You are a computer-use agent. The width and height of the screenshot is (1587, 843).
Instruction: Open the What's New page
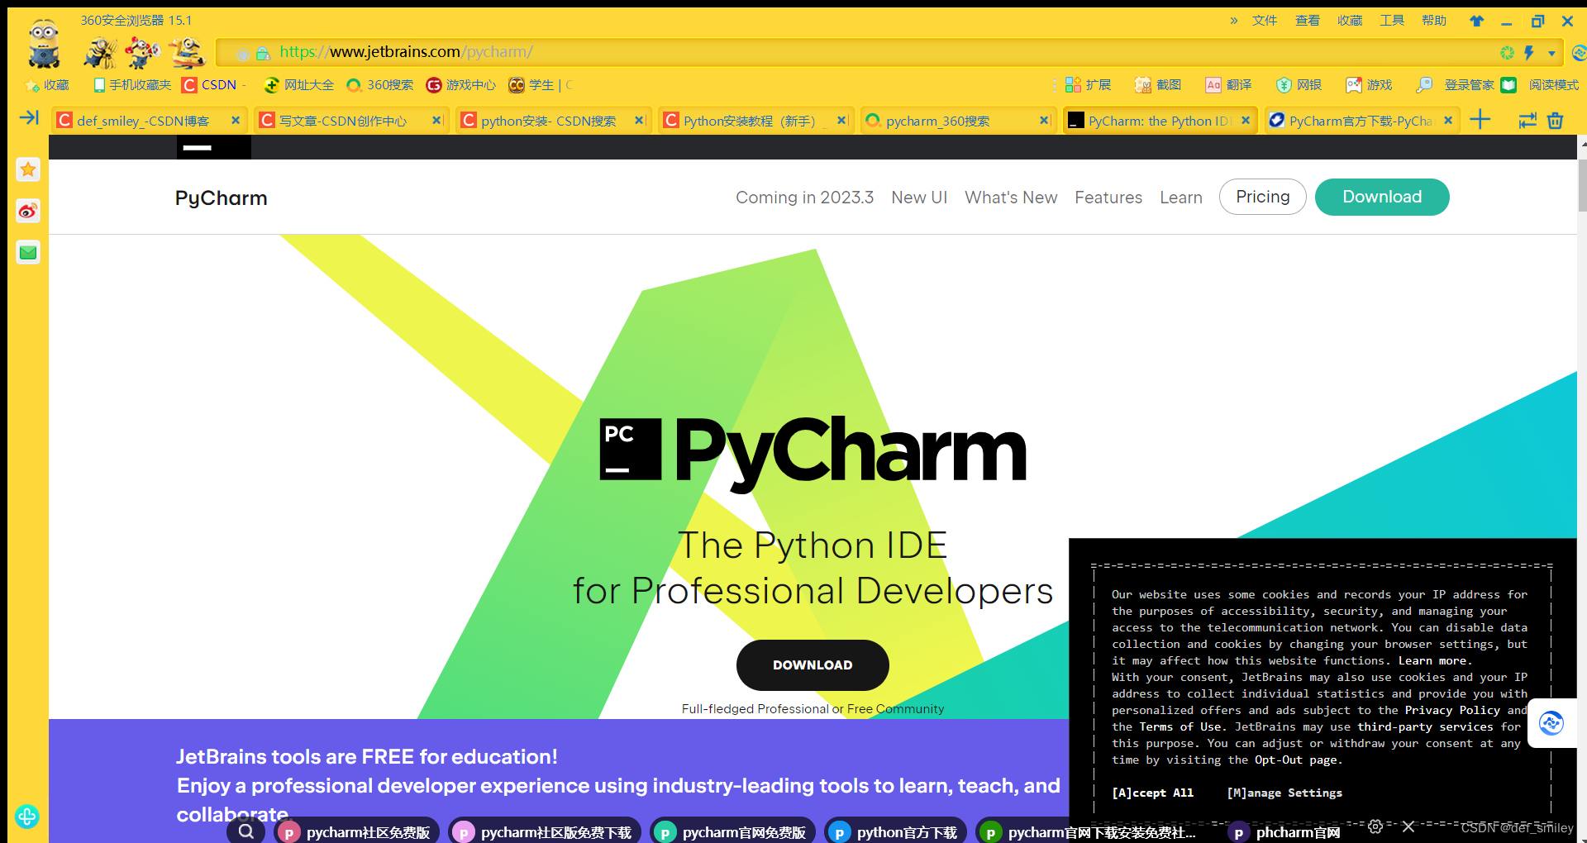click(x=1011, y=198)
